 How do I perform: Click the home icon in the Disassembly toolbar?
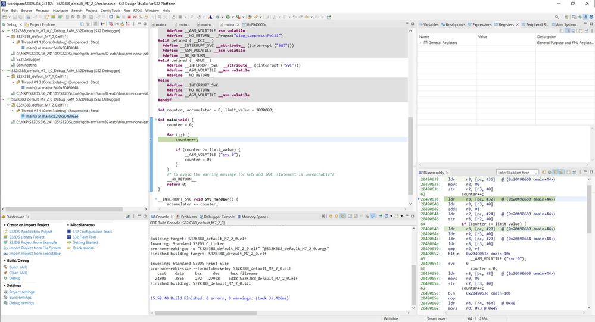(x=550, y=172)
